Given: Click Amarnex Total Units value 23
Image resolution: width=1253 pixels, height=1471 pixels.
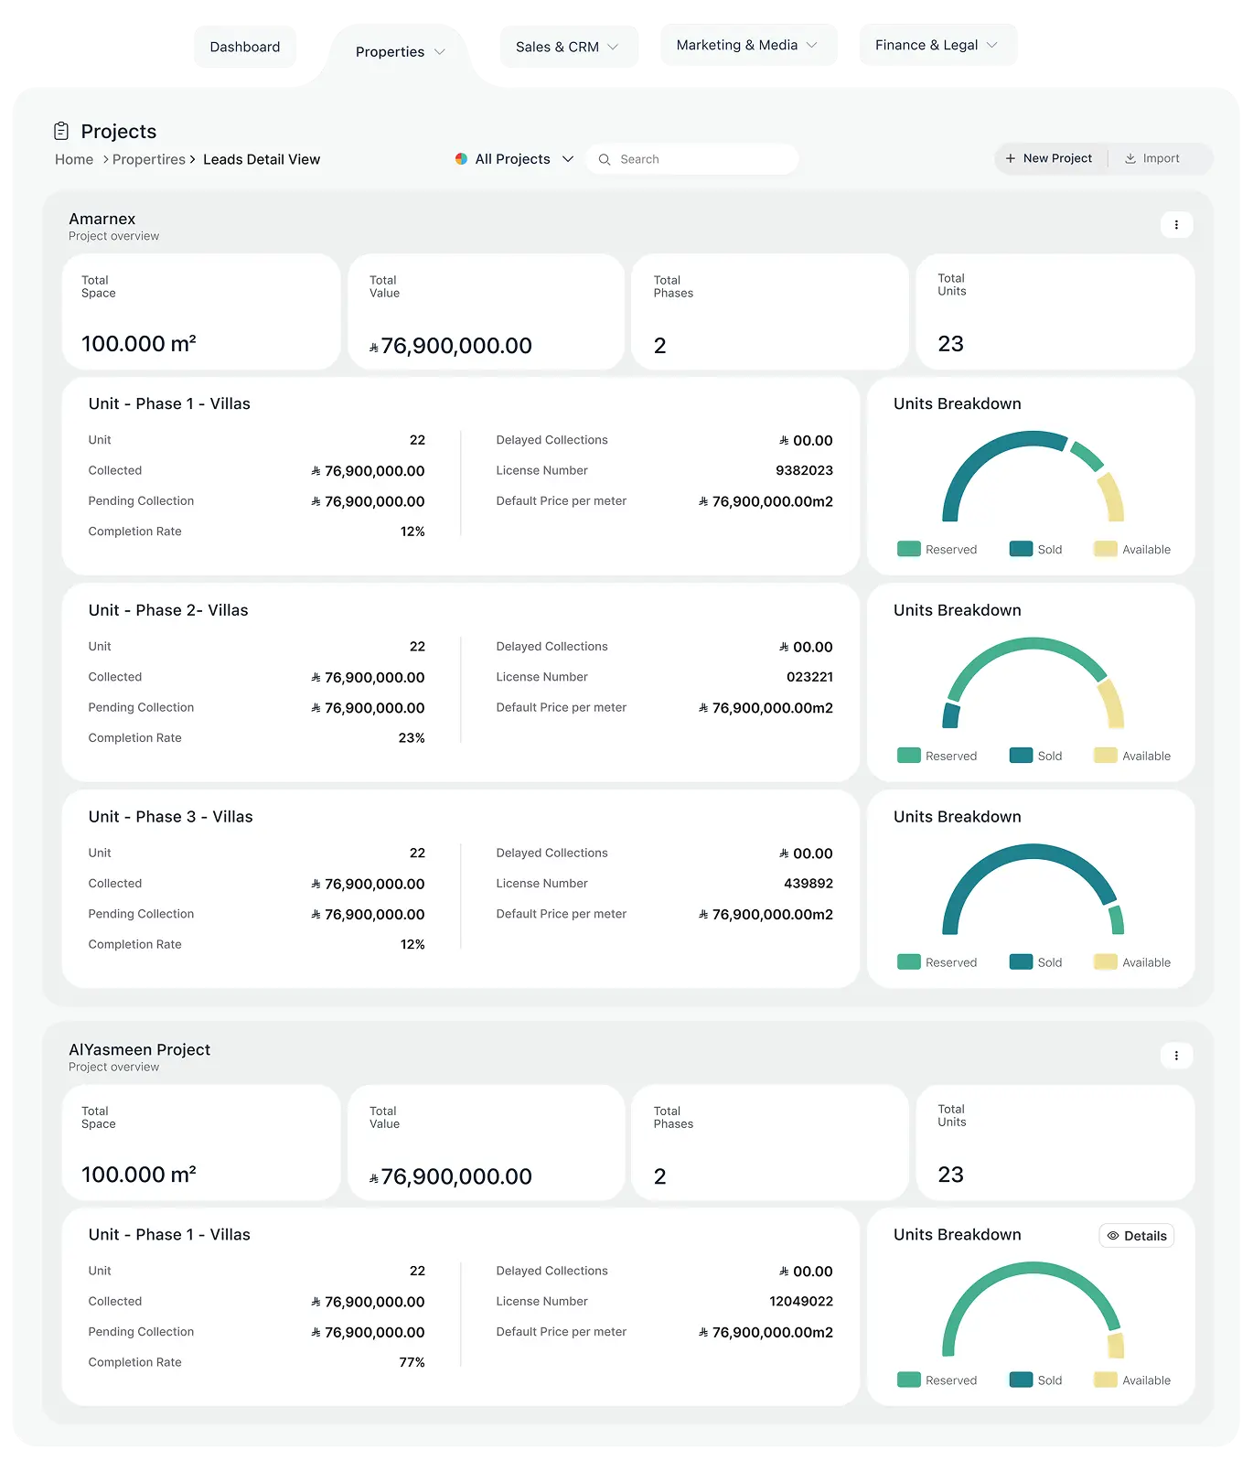Looking at the screenshot, I should click(950, 344).
